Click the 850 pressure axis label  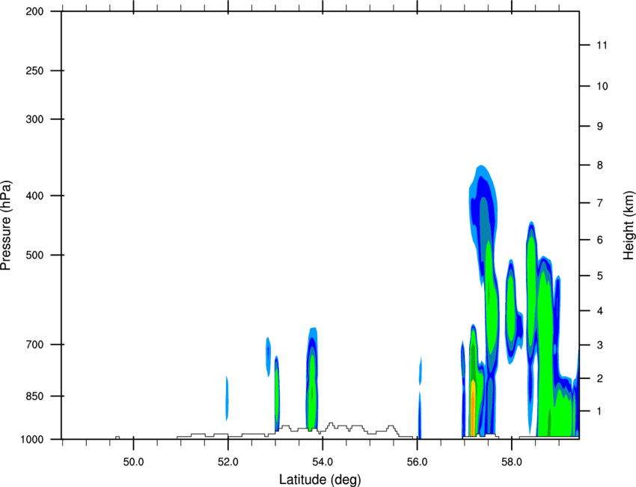click(34, 396)
